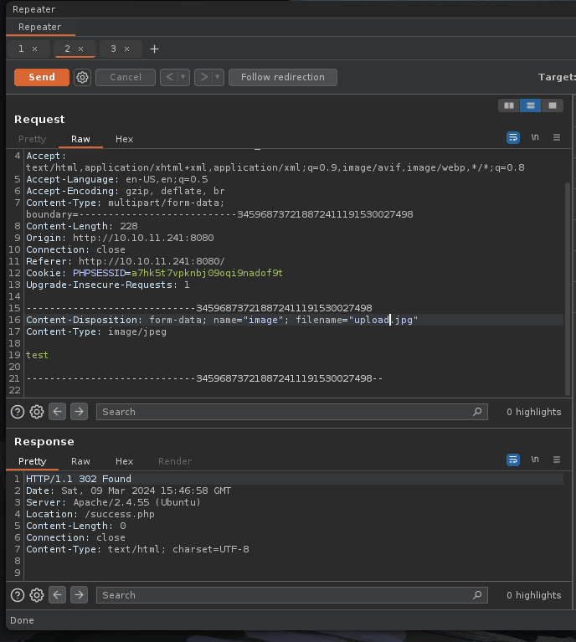
Task: Open Repeater settings gear beside Send
Action: point(82,77)
